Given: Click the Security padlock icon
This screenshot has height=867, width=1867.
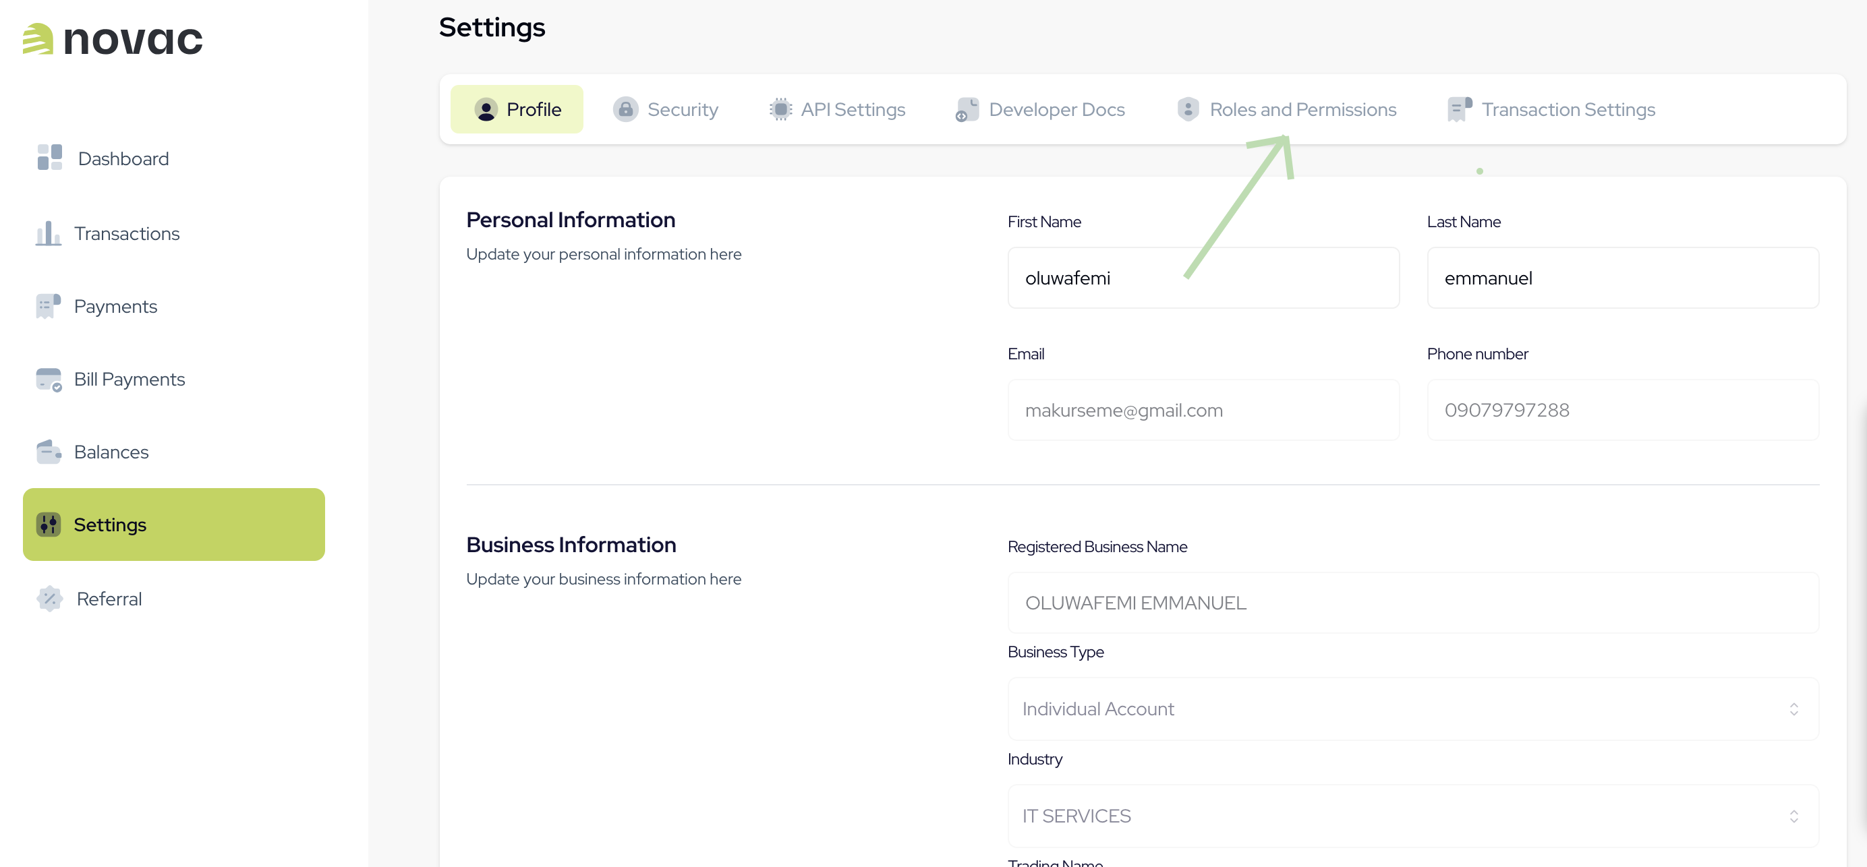Looking at the screenshot, I should click(x=625, y=109).
